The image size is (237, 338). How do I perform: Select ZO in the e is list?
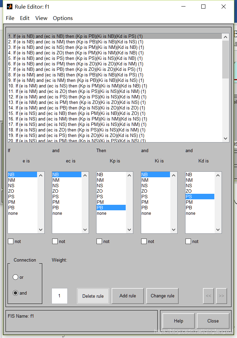[x=22, y=191]
